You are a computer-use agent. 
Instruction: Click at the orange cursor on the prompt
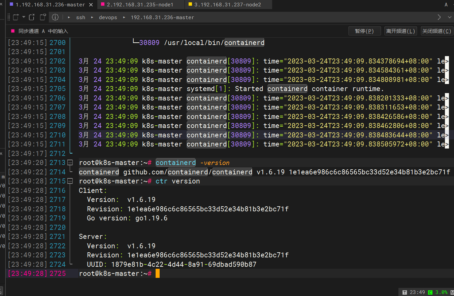click(x=158, y=273)
